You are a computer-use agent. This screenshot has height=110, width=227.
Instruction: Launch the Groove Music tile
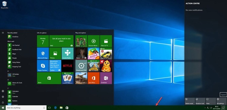[x=94, y=41]
